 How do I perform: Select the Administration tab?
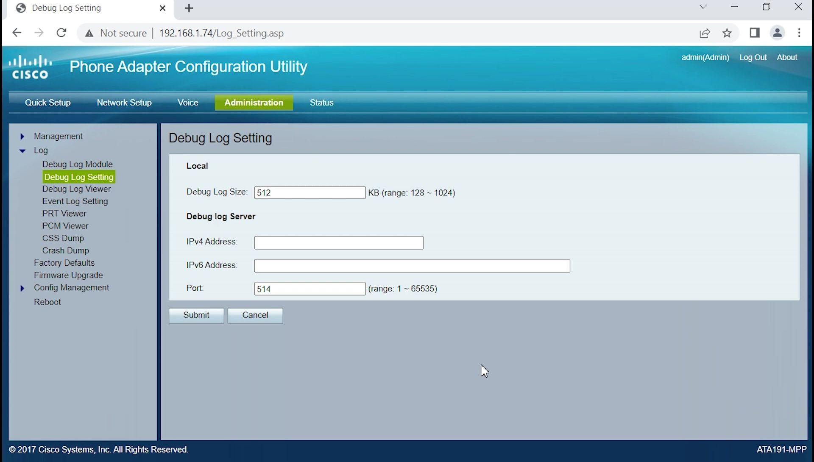click(254, 103)
